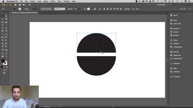
Task: Open the brush definition Basic dropdown
Action: click(66, 9)
